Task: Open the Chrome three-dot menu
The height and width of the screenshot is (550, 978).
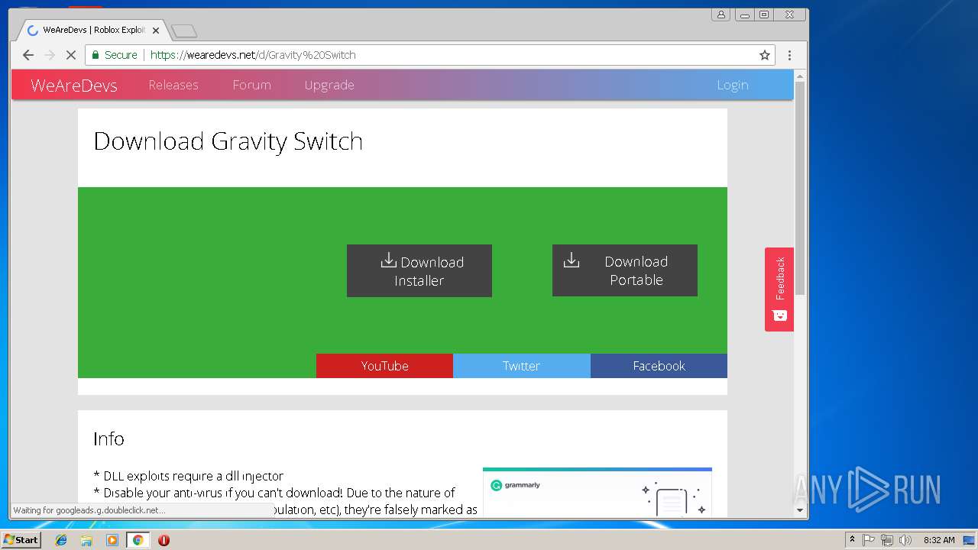Action: pyautogui.click(x=789, y=55)
